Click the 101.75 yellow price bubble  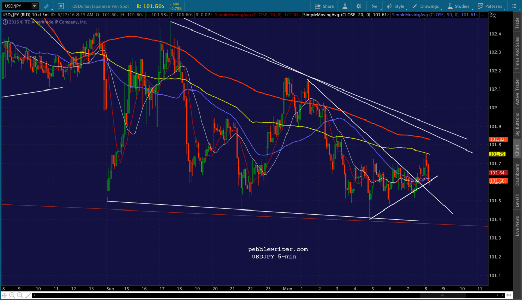497,154
